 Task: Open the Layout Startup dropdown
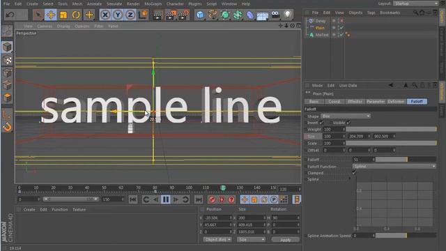tap(415, 3)
